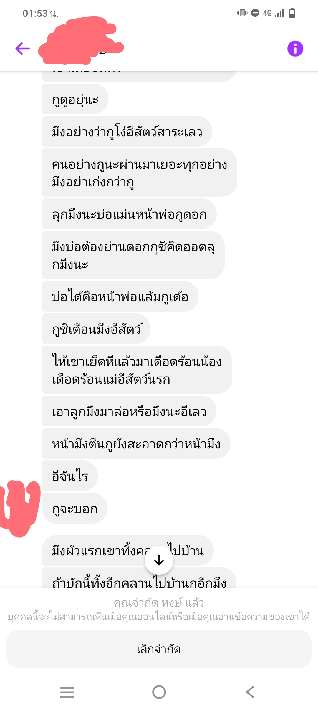Screen dimensions: 318x709
Task: Tap Android recent apps icon
Action: point(67,692)
